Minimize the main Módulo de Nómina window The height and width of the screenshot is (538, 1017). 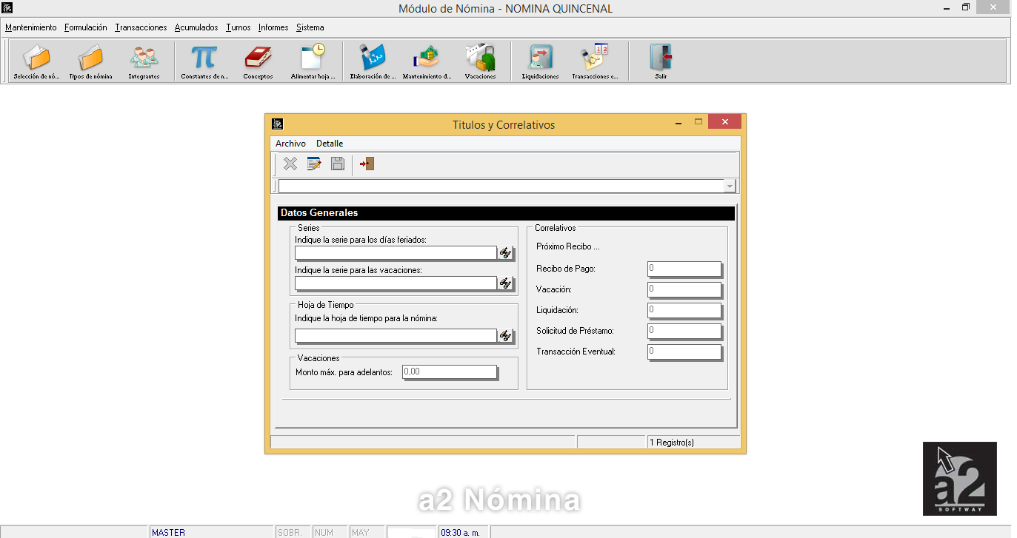click(x=945, y=7)
